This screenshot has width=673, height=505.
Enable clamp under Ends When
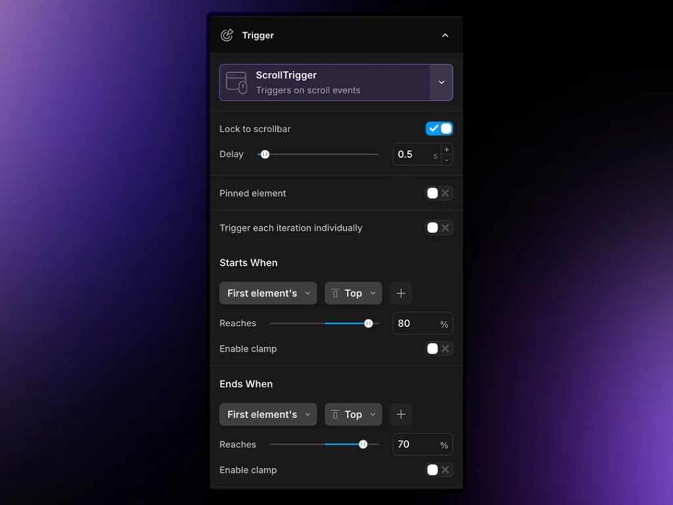click(439, 470)
